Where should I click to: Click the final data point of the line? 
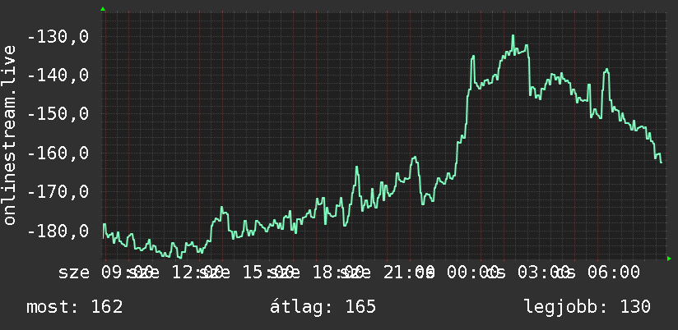pos(662,163)
